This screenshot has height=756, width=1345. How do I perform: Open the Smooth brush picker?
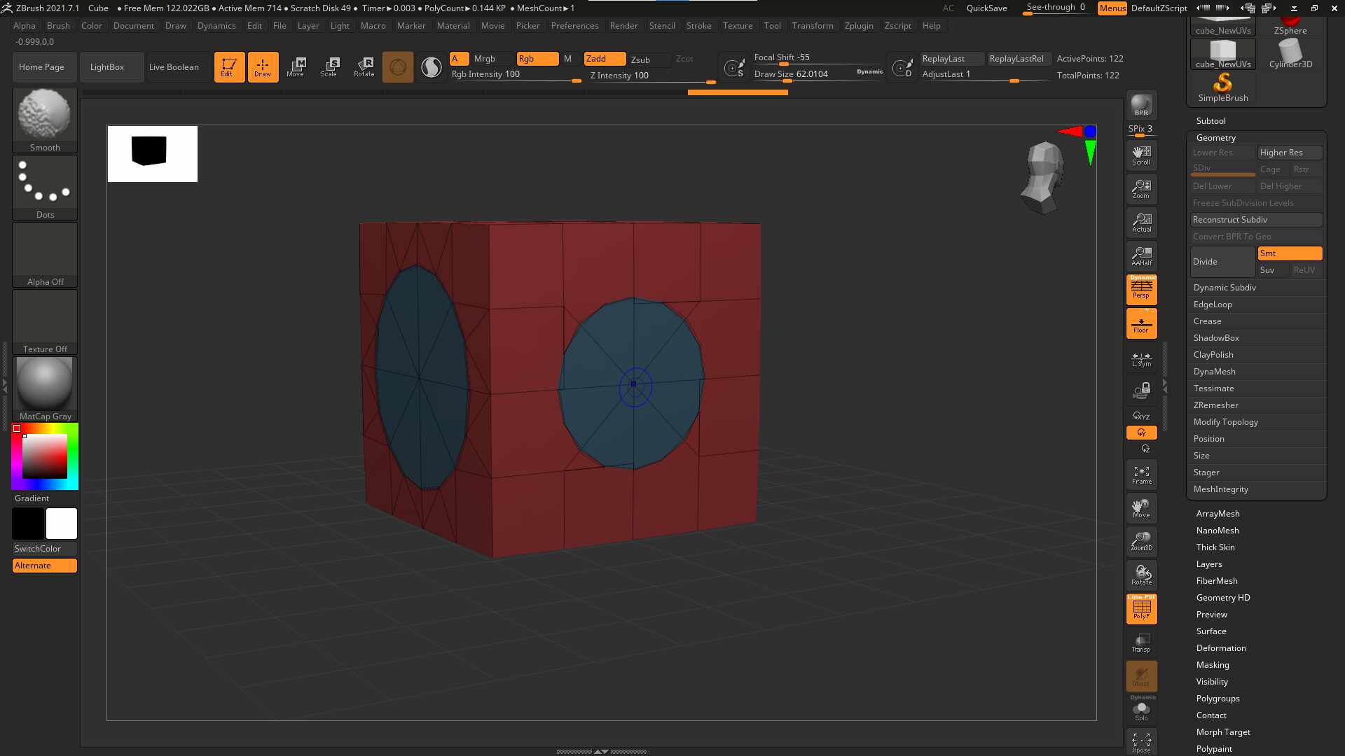45,120
